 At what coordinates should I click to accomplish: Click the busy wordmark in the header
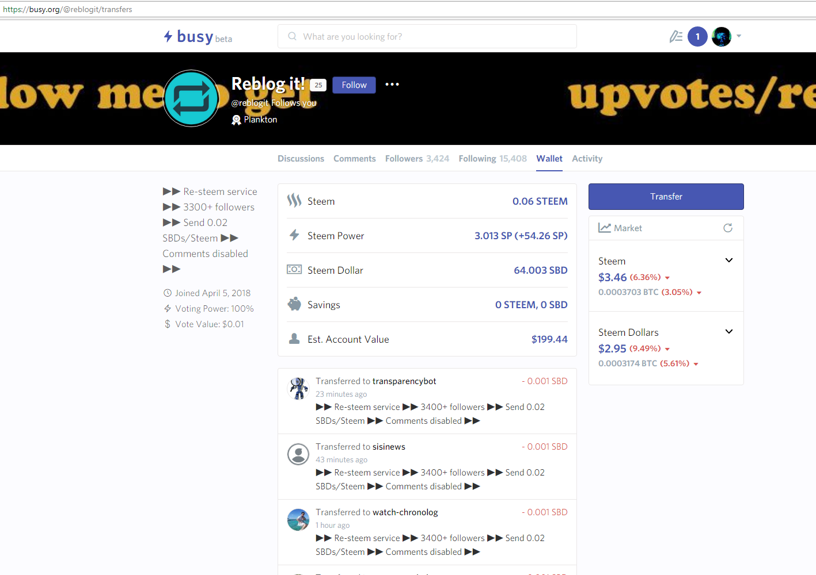[195, 36]
